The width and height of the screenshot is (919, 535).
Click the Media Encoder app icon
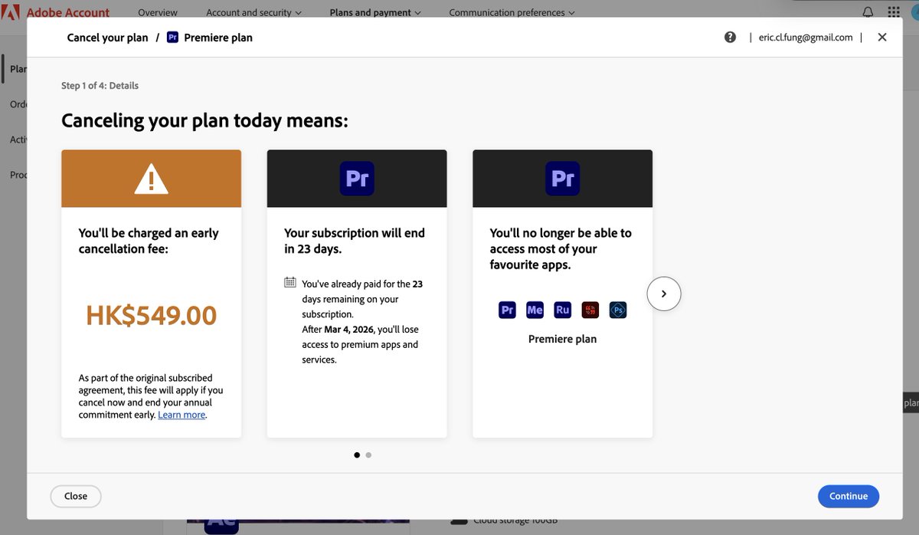click(535, 310)
